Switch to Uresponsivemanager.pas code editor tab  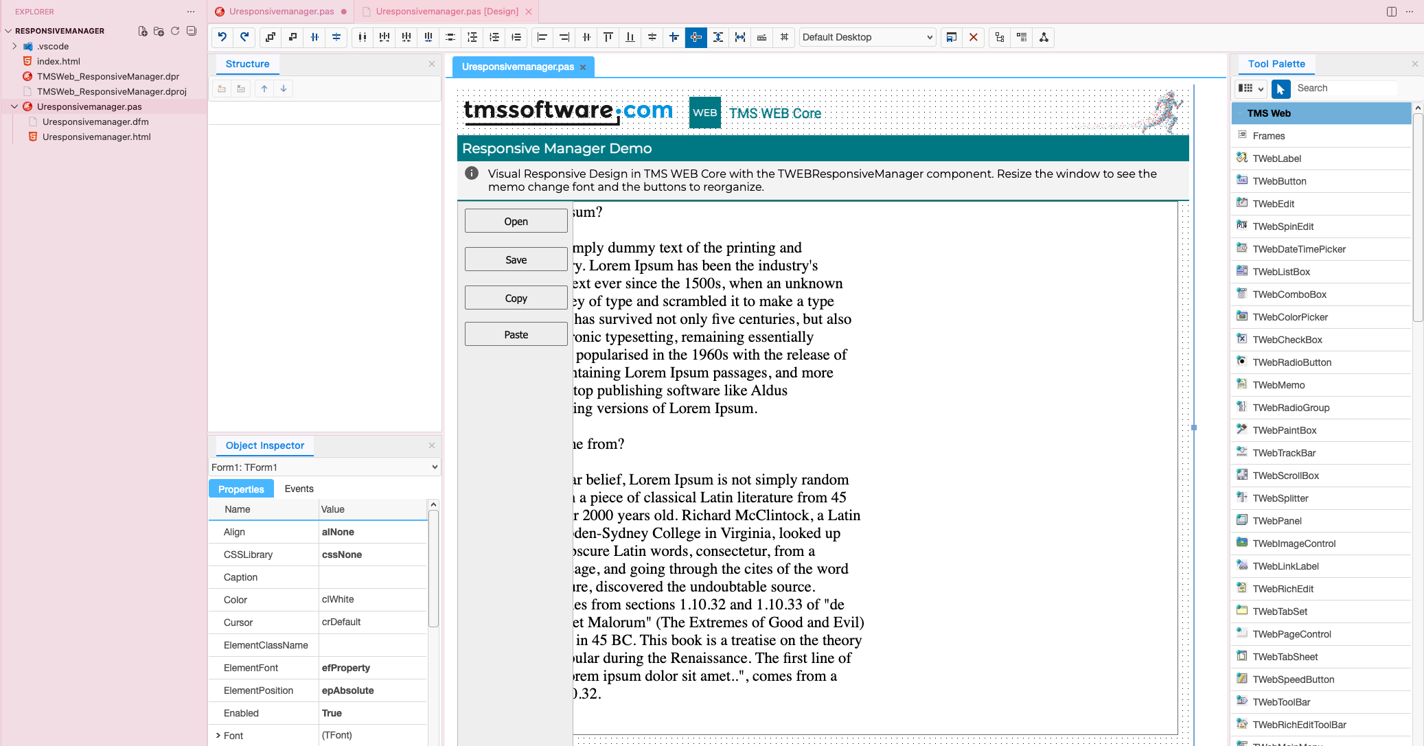[282, 12]
